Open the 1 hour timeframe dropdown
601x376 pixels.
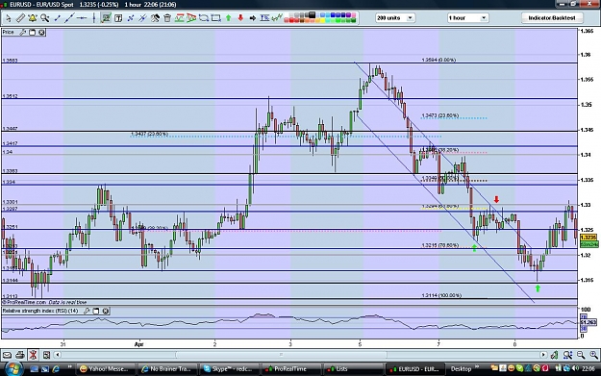click(467, 18)
